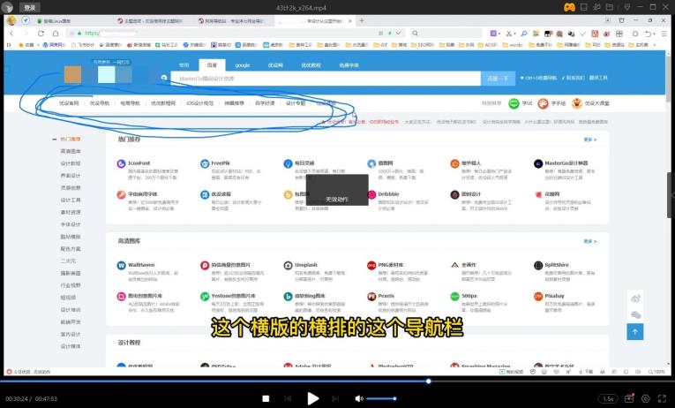Stop video playback with the stop button
This screenshot has width=675, height=408.
coord(266,398)
